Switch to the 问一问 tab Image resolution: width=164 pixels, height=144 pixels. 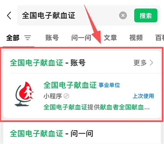[81, 38]
